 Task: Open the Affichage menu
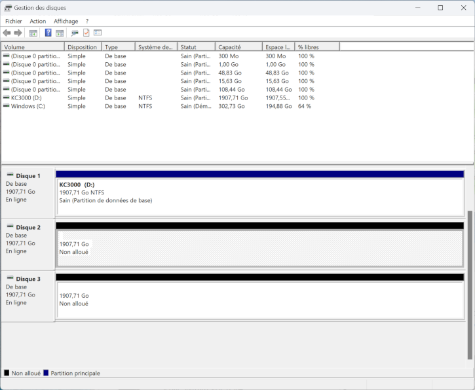click(66, 21)
